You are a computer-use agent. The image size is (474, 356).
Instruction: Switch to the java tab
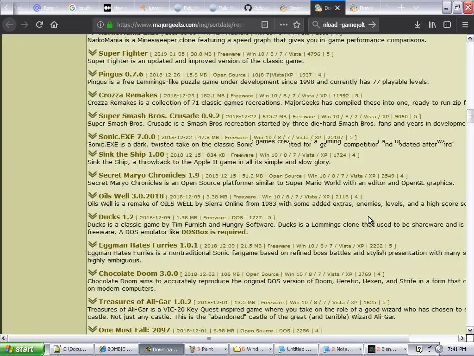[x=151, y=8]
